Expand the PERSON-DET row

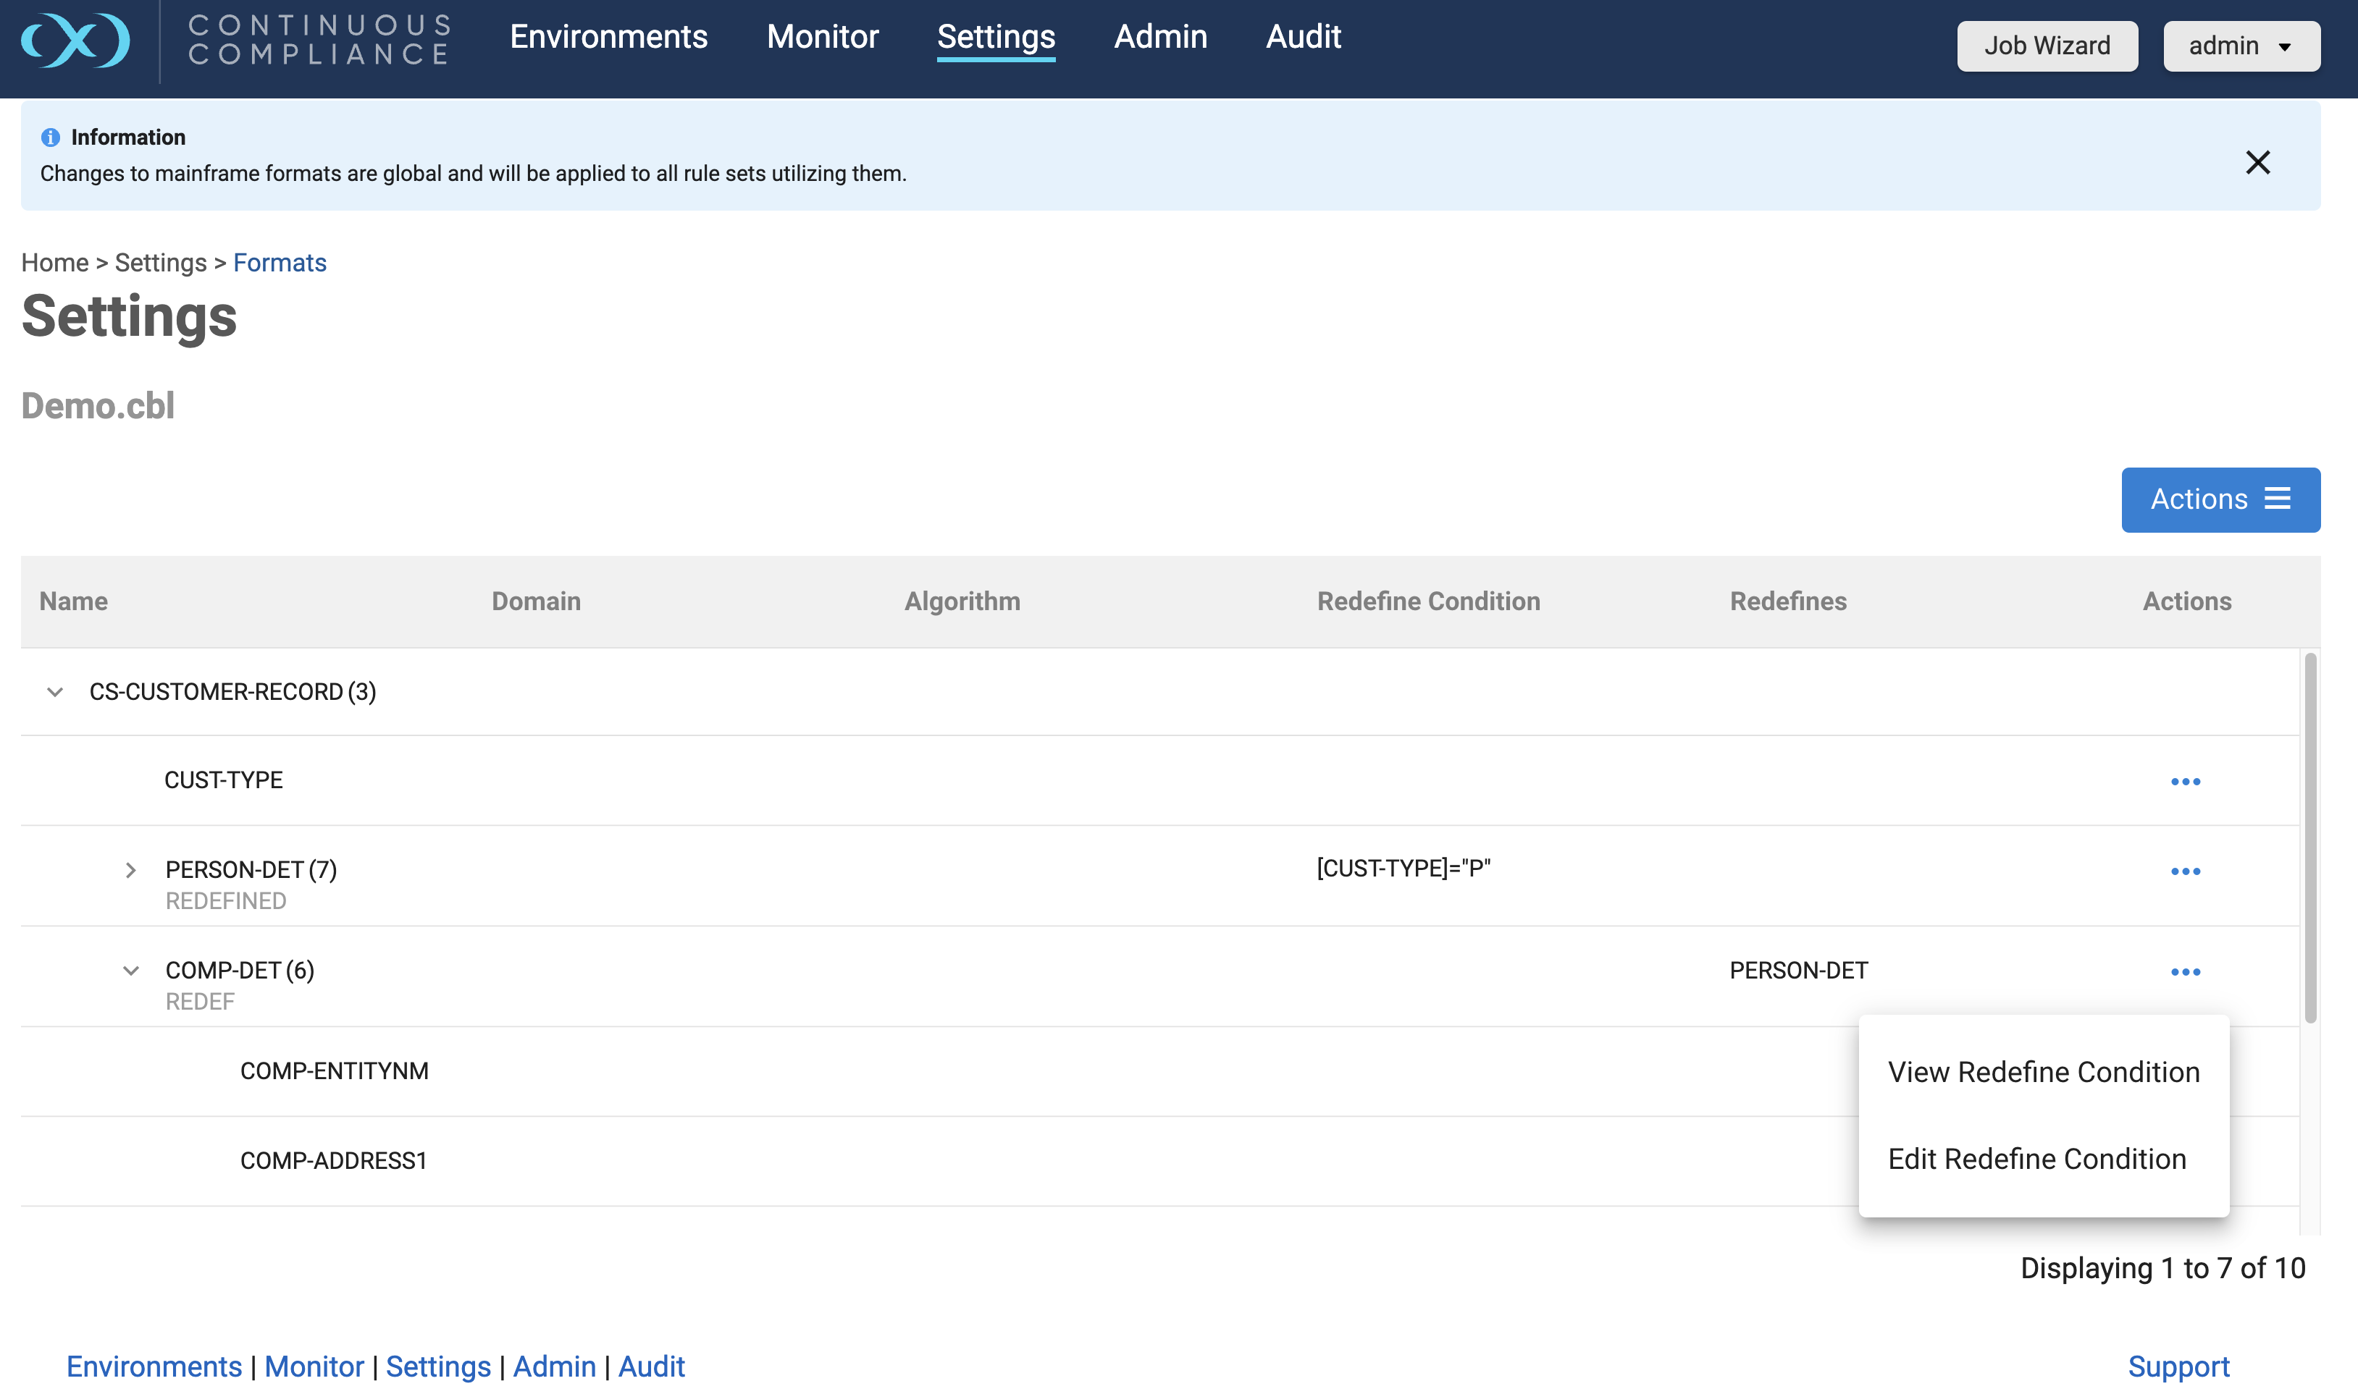(x=130, y=871)
